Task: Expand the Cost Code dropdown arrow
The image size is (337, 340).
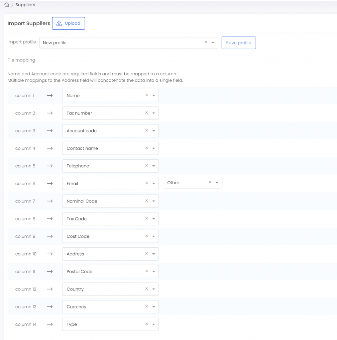Action: pyautogui.click(x=154, y=236)
